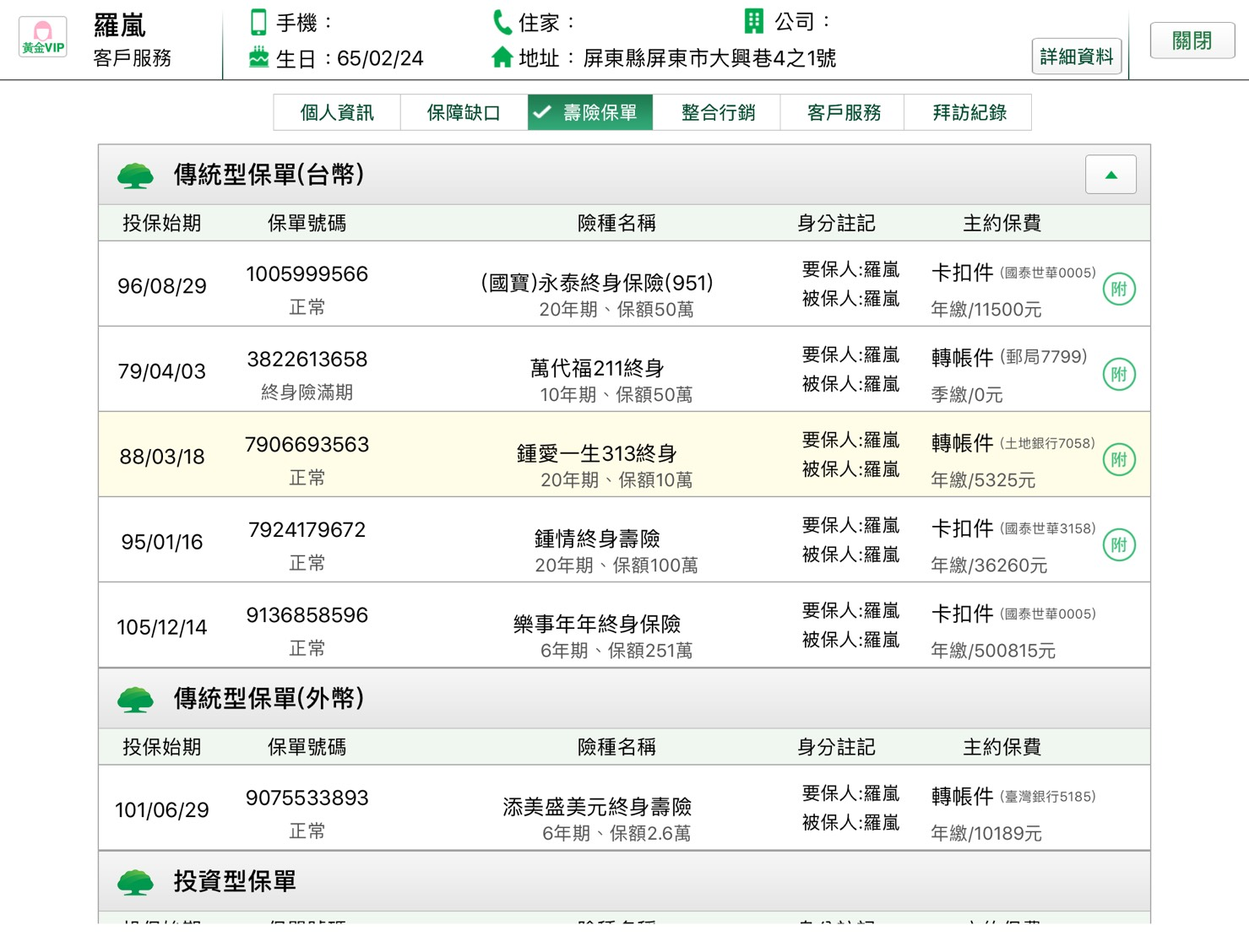The width and height of the screenshot is (1249, 936).
Task: Click payment account (郵局7799)
Action: [1044, 357]
